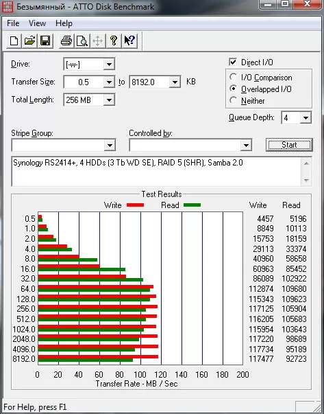The height and width of the screenshot is (414, 324).
Task: Choose the Neither radio option
Action: (233, 100)
